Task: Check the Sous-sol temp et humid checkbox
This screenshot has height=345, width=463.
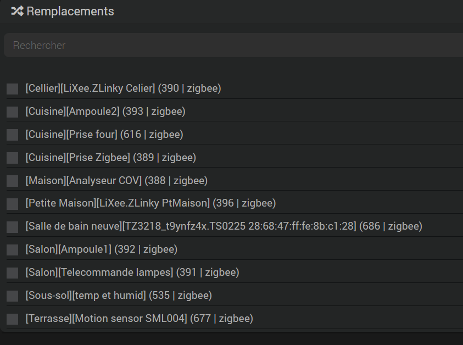Action: point(13,297)
